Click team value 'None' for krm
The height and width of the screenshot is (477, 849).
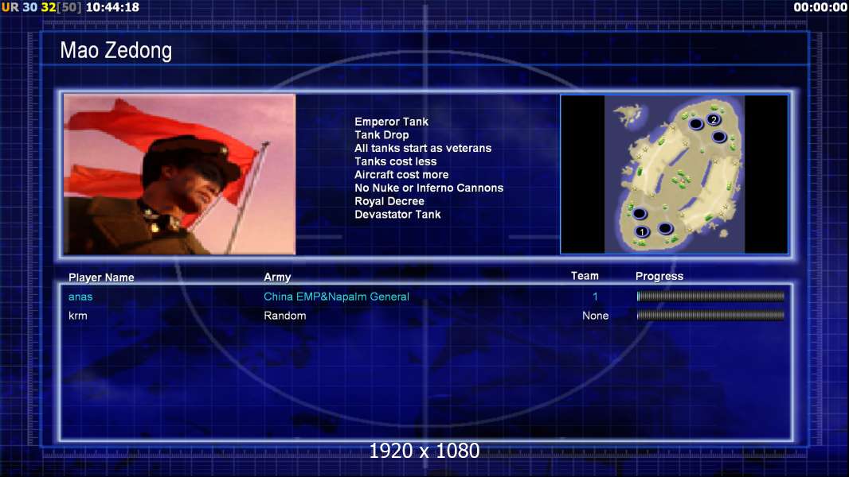595,316
